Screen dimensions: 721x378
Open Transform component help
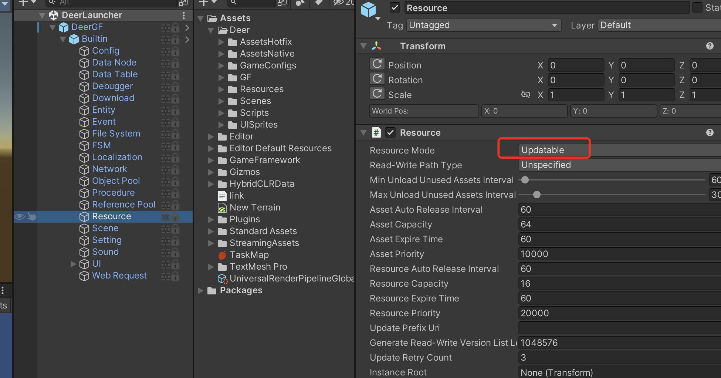(x=710, y=46)
